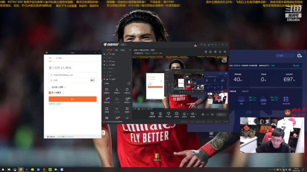Open the Origin title bar dropdown arrow
Viewport: 307px width, 172px height.
click(95, 53)
